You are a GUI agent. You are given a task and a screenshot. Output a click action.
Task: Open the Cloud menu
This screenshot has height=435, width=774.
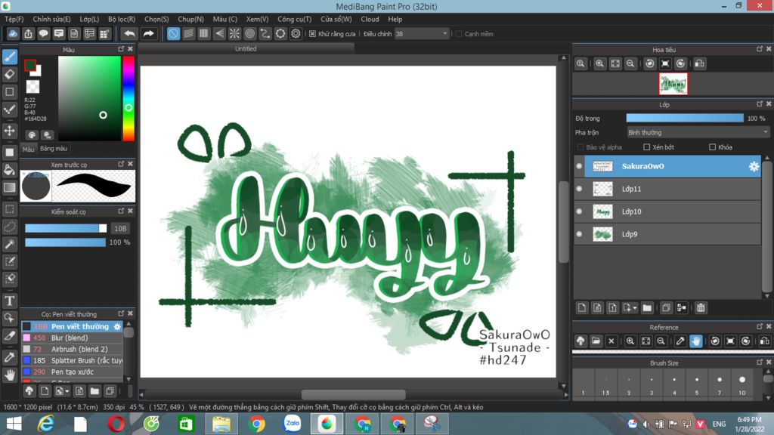coord(370,19)
